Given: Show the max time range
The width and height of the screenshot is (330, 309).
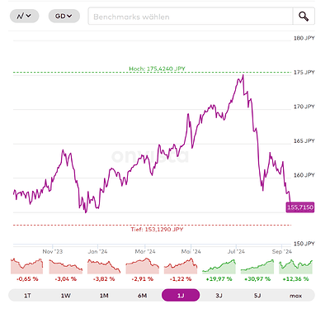Looking at the screenshot, I should pyautogui.click(x=295, y=296).
